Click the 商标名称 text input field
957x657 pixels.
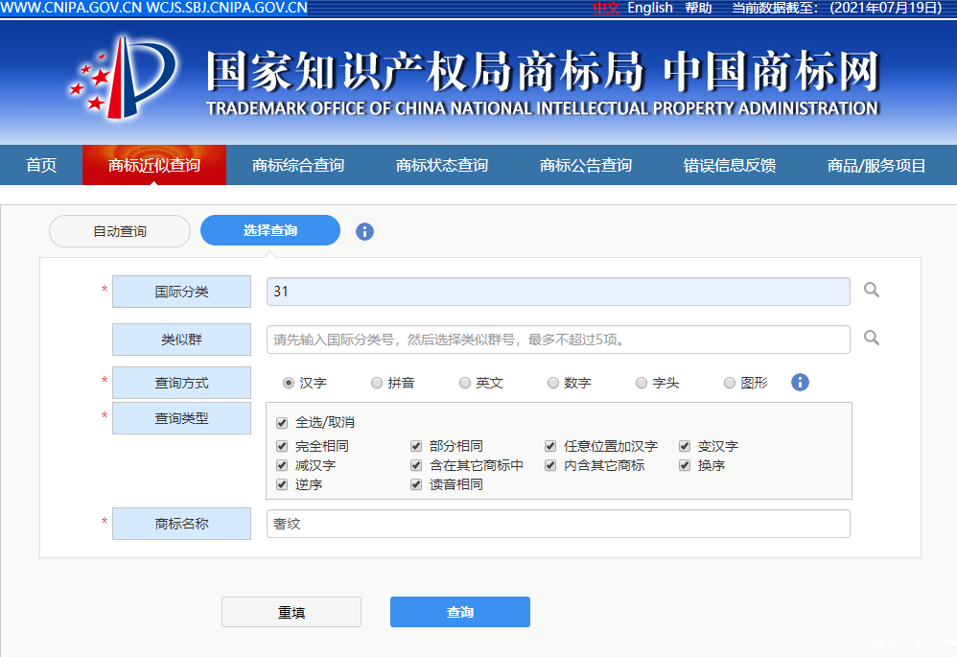(x=557, y=524)
